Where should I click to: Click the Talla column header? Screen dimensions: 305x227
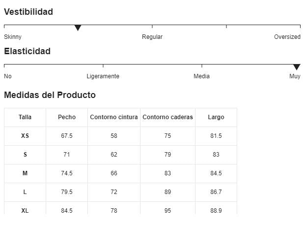(25, 117)
